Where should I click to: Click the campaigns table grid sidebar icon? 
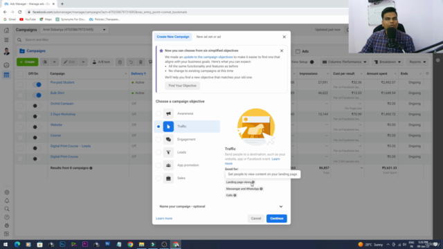tap(6, 75)
